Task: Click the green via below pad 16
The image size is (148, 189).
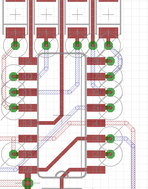Action: (28, 183)
